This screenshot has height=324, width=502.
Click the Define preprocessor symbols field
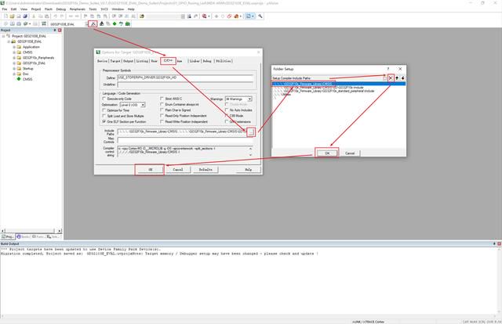point(185,77)
